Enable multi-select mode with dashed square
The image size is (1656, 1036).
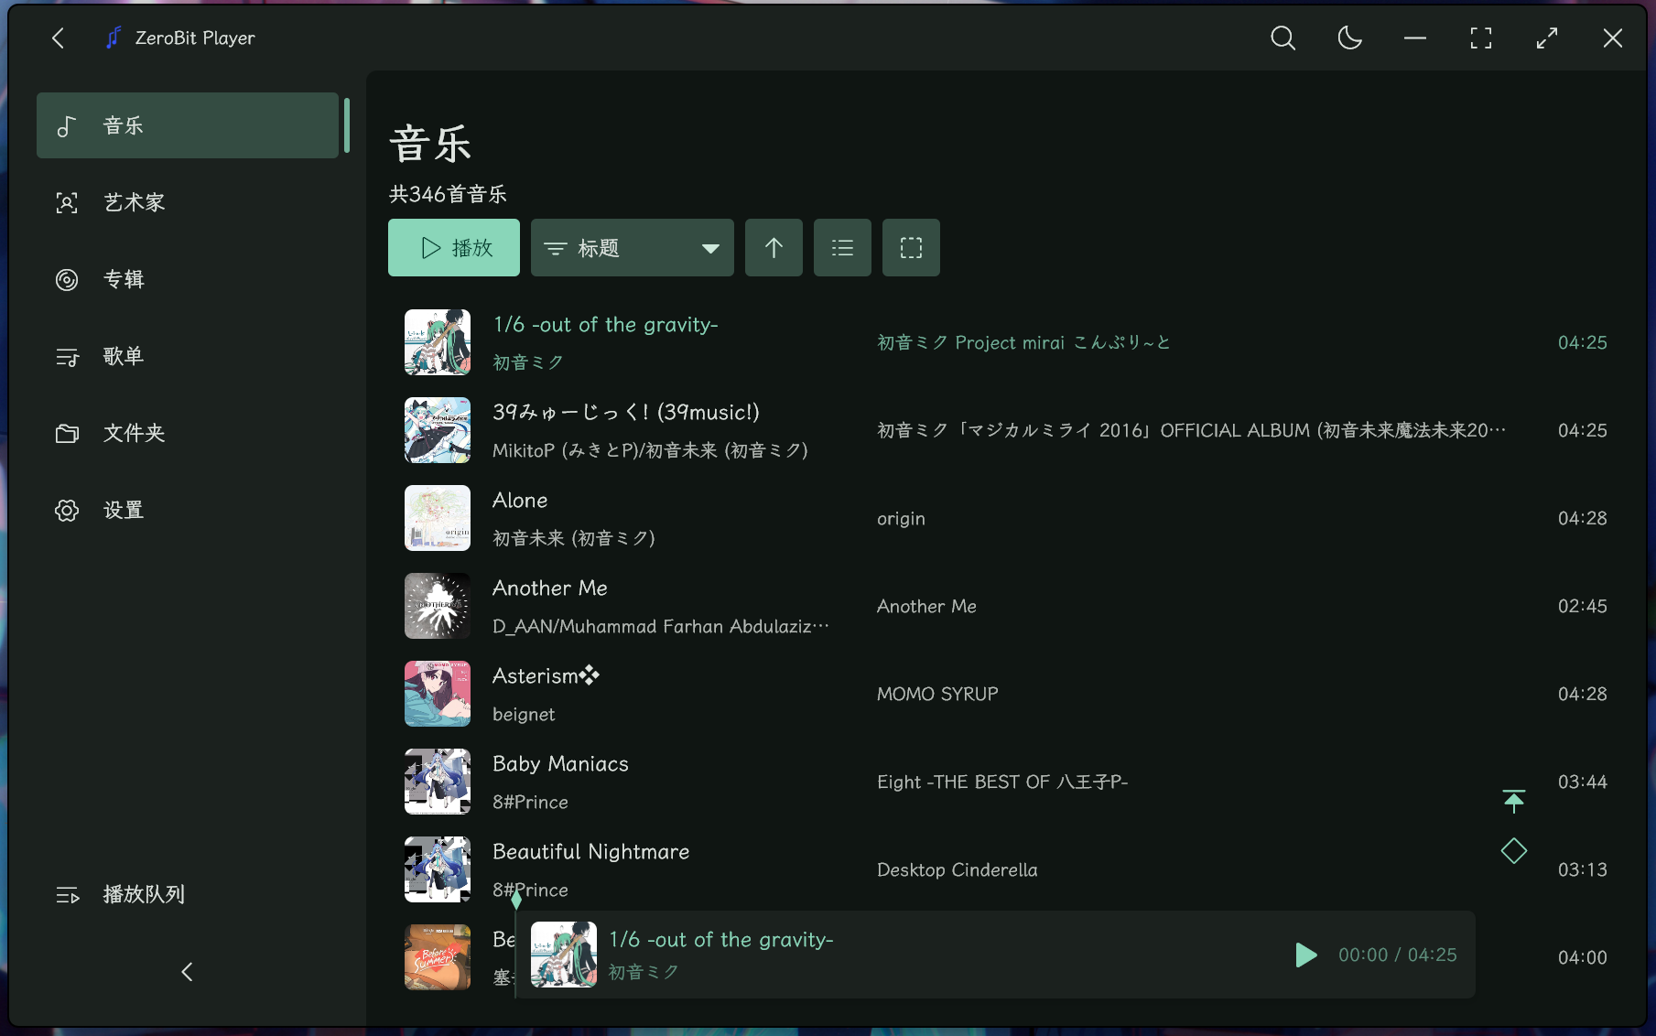[911, 247]
